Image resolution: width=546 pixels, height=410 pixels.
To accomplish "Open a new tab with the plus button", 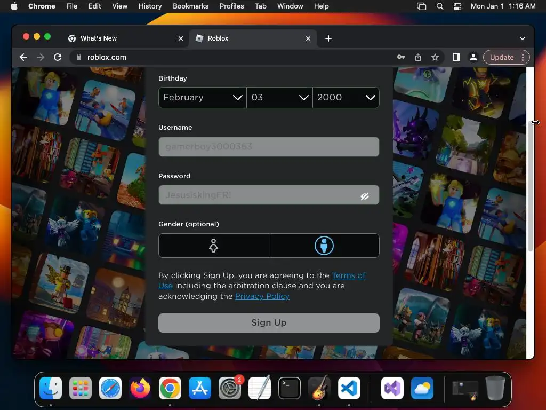I will pyautogui.click(x=328, y=38).
